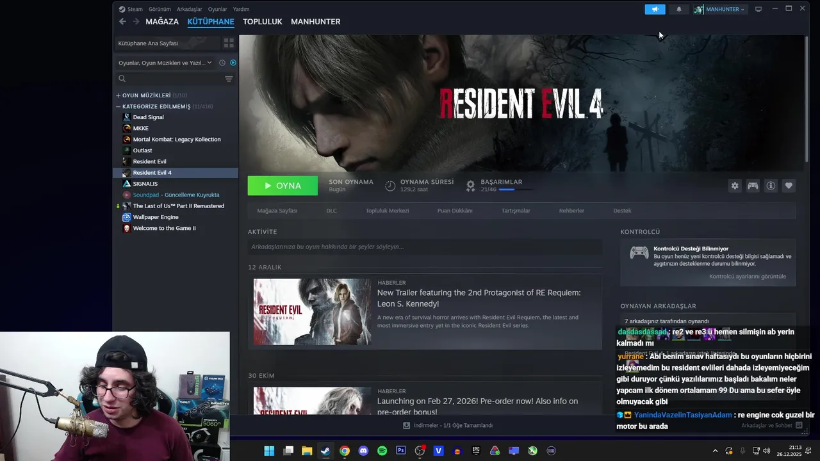
Task: Show game info icon
Action: pyautogui.click(x=771, y=186)
